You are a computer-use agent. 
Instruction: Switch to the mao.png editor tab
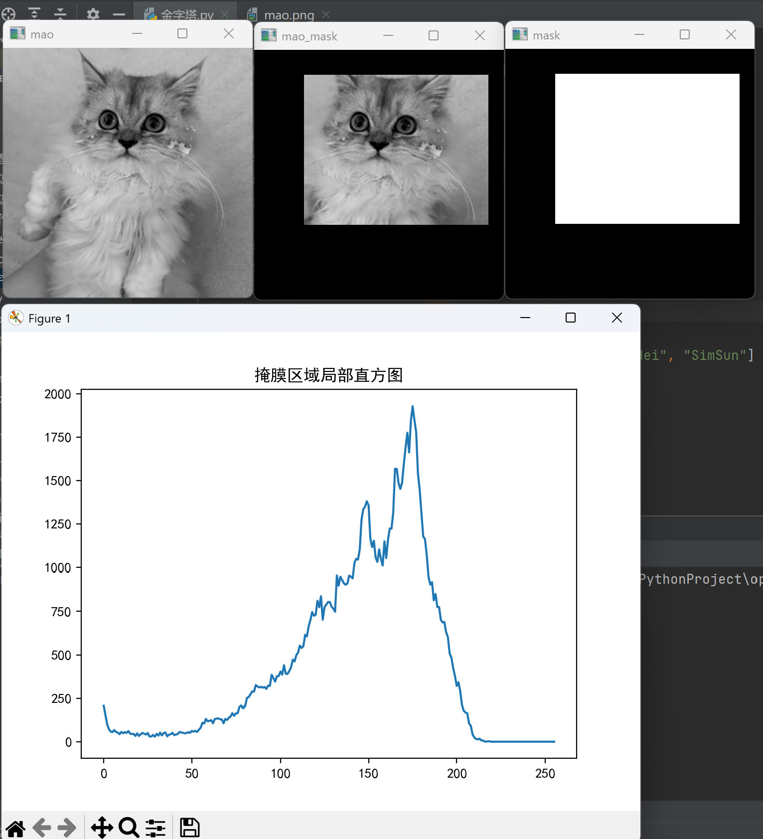tap(289, 15)
